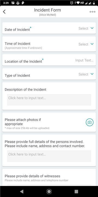Go back using the header arrow
The image size is (98, 197).
(x=4, y=12)
